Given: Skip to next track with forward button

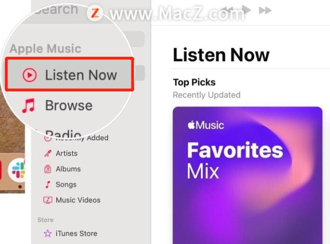Looking at the screenshot, I should pos(265,10).
